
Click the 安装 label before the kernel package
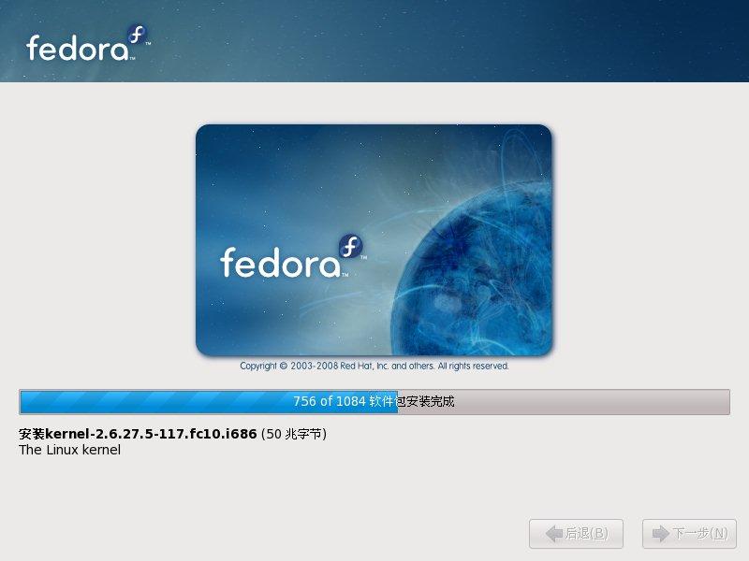pyautogui.click(x=32, y=434)
